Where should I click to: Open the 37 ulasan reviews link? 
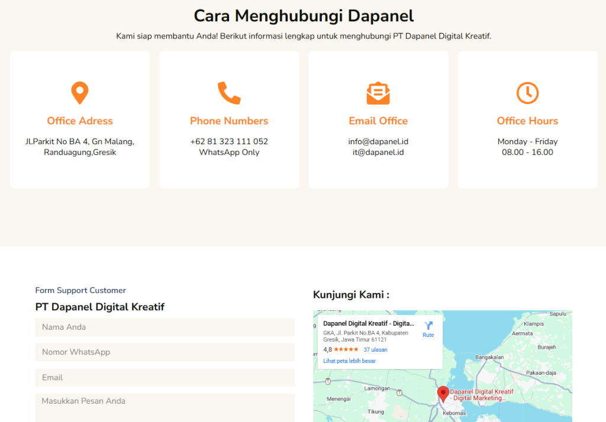click(x=375, y=349)
